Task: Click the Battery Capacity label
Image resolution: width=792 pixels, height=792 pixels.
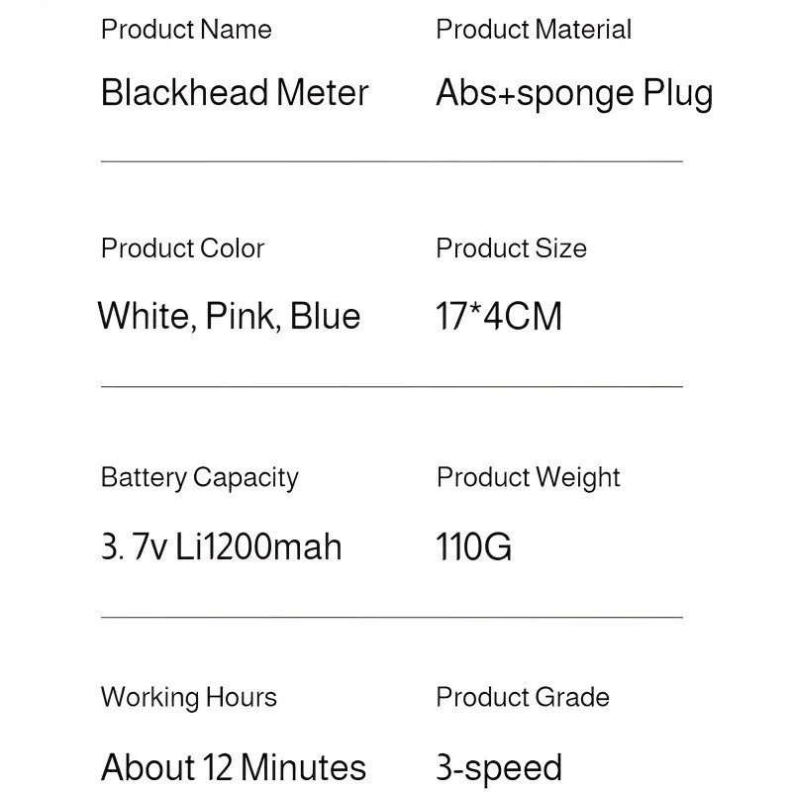Action: [x=199, y=478]
